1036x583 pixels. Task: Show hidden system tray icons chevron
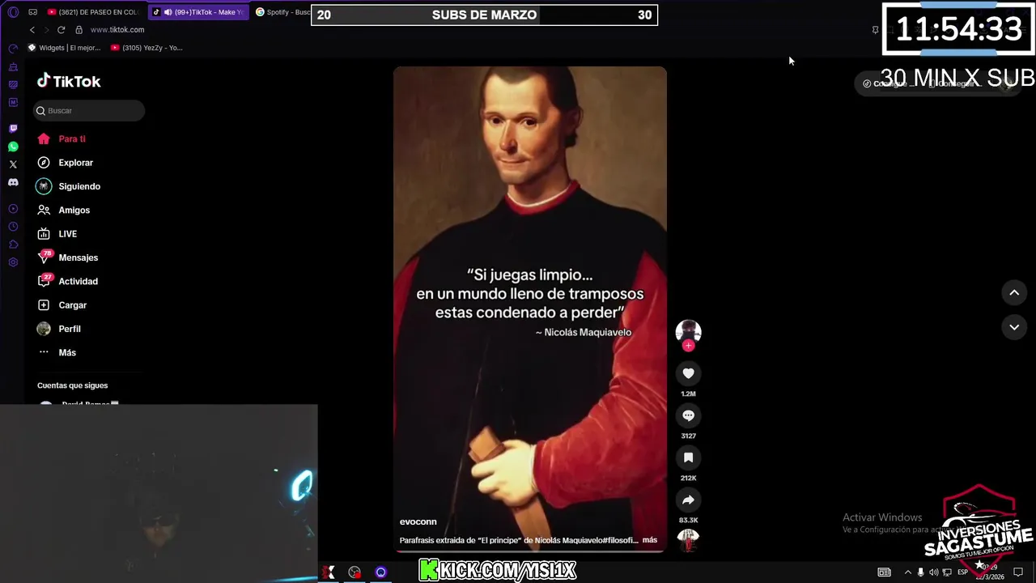pos(907,572)
